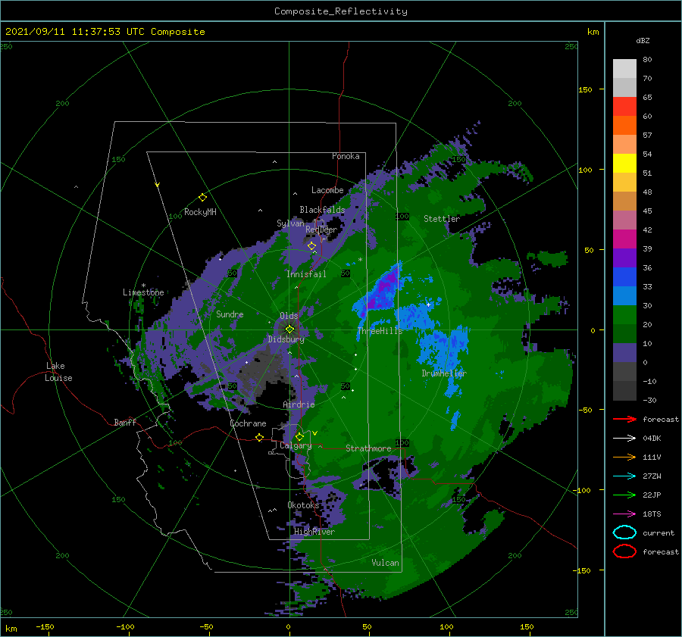The image size is (682, 637).
Task: Click the yellow diamond marker below RedDeer
Action: pos(311,246)
